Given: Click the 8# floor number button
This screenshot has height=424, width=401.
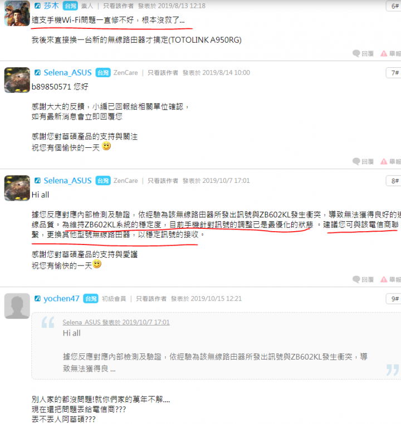Looking at the screenshot, I should point(394,181).
